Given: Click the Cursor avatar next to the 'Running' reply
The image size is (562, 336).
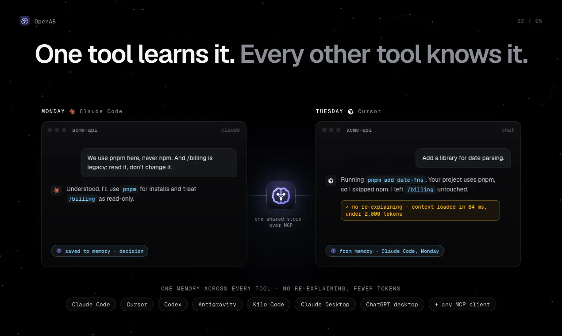Looking at the screenshot, I should (x=331, y=181).
